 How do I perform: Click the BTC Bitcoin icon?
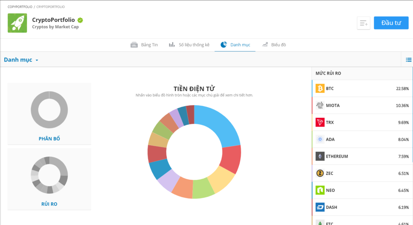click(320, 89)
